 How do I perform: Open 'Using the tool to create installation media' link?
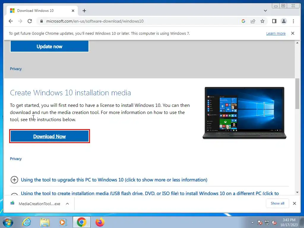coord(150,193)
